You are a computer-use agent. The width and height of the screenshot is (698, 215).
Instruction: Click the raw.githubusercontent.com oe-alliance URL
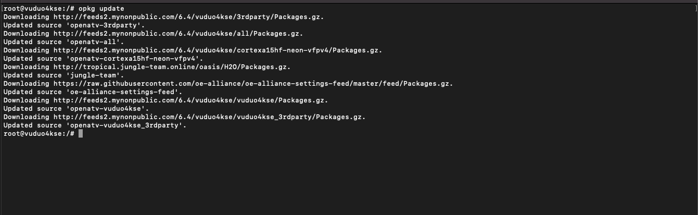click(253, 84)
